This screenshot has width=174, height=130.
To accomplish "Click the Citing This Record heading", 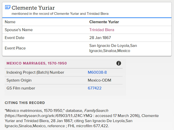I will click(25, 103).
